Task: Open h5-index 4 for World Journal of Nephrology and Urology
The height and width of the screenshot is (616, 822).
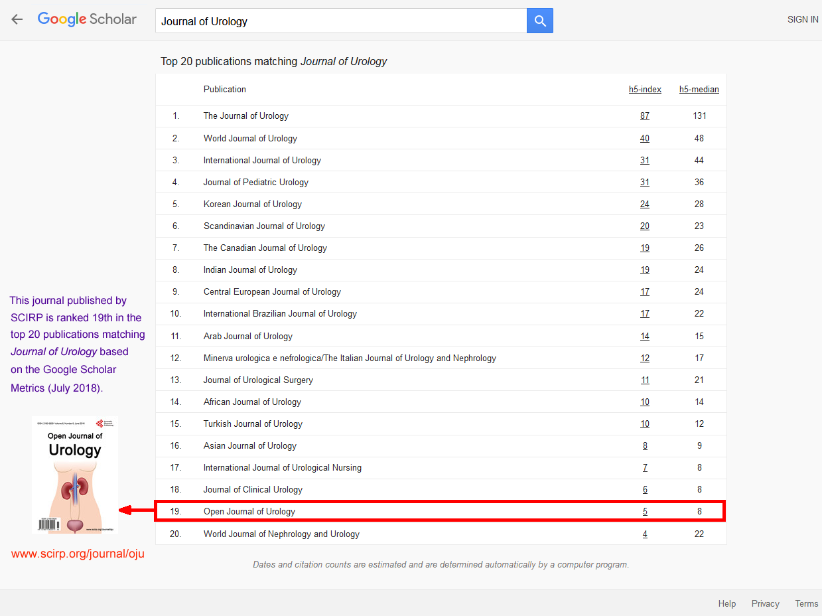Action: click(645, 534)
